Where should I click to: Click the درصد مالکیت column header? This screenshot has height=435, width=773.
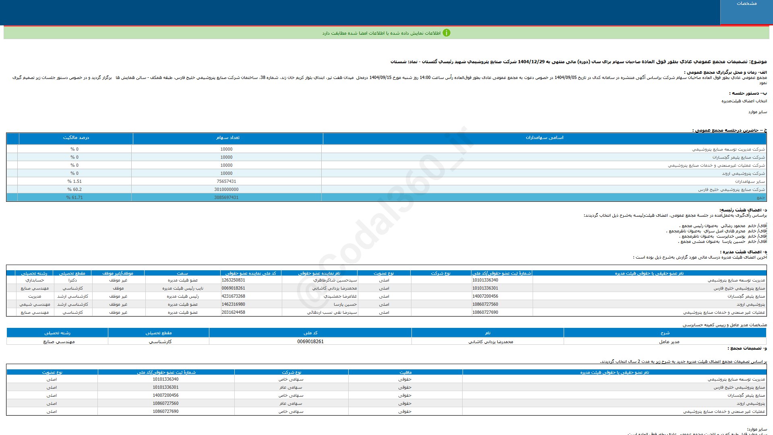pos(76,138)
